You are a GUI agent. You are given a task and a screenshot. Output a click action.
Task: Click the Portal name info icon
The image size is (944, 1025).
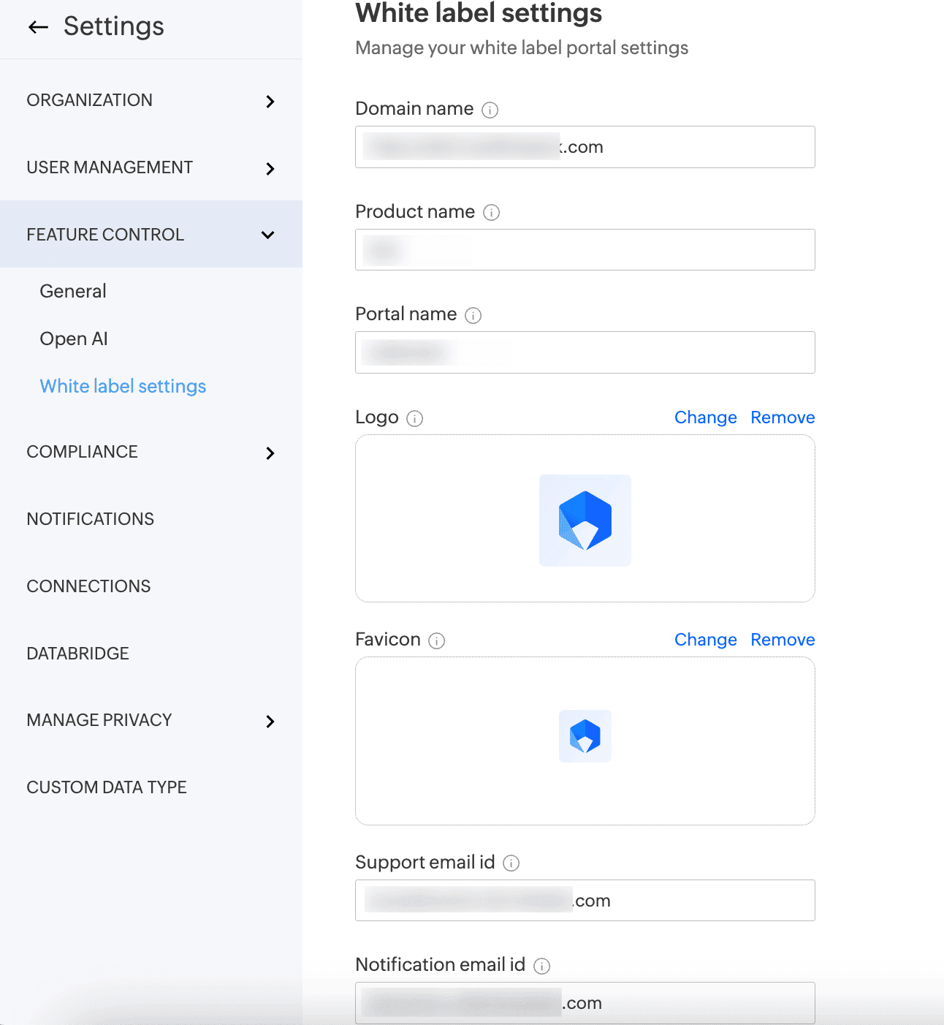473,315
